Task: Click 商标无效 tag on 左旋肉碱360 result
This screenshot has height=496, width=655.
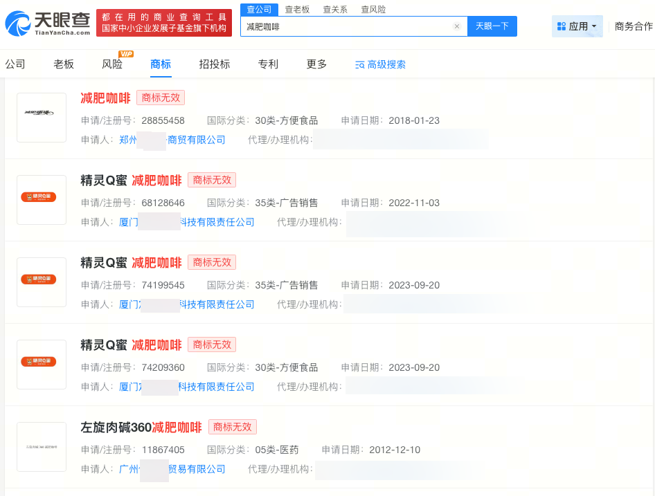Action: [x=233, y=427]
